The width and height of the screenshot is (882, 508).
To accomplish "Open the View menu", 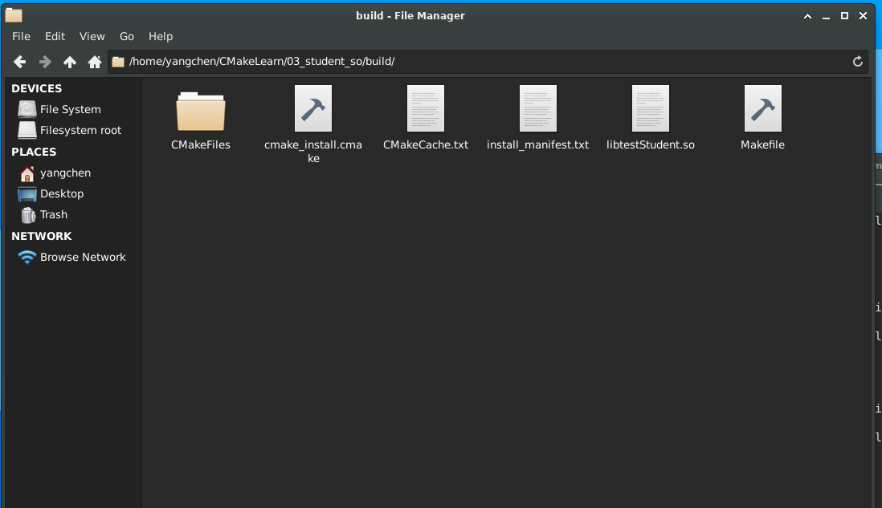I will click(92, 36).
